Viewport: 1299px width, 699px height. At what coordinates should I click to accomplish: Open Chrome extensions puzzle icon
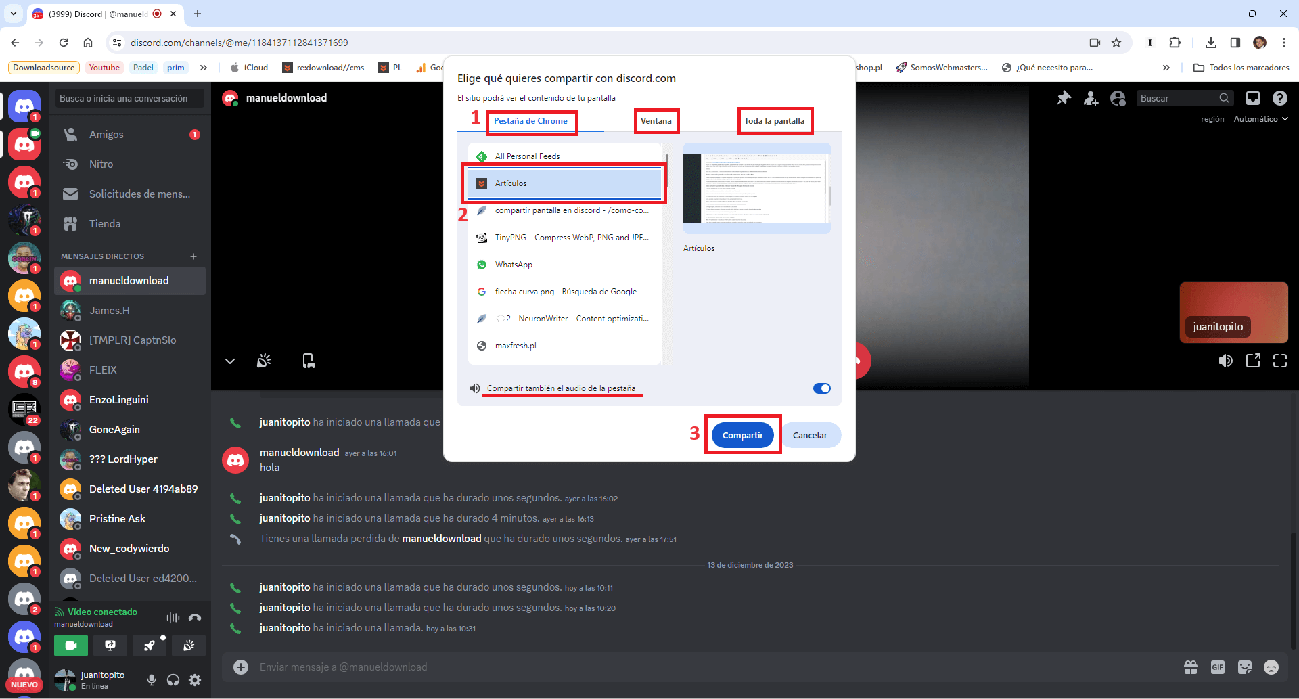(1175, 43)
